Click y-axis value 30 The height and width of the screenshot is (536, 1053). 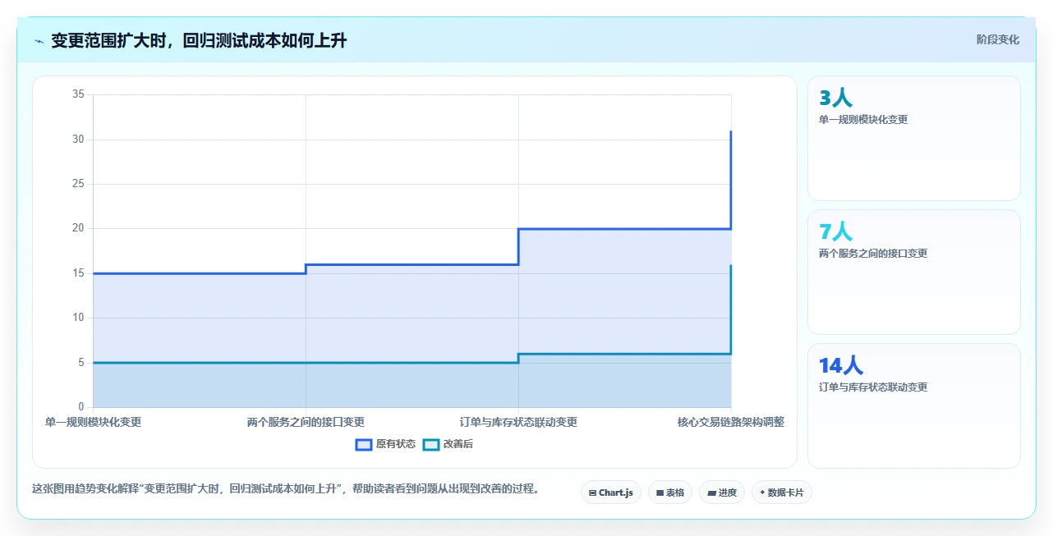[x=78, y=140]
